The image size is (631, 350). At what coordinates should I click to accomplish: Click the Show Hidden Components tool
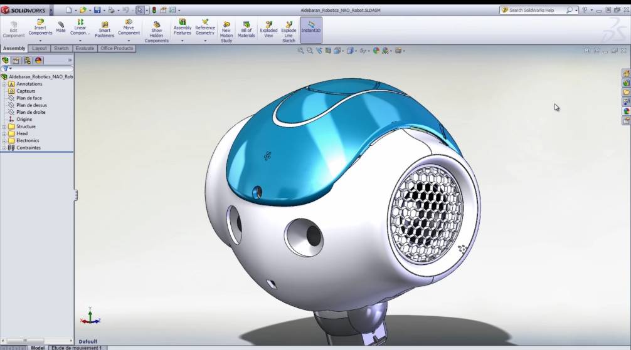[x=156, y=29]
